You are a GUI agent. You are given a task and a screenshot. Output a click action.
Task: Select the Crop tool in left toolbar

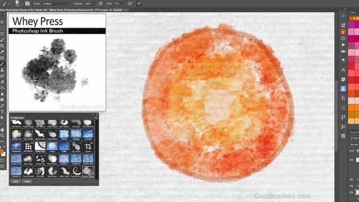[2, 46]
